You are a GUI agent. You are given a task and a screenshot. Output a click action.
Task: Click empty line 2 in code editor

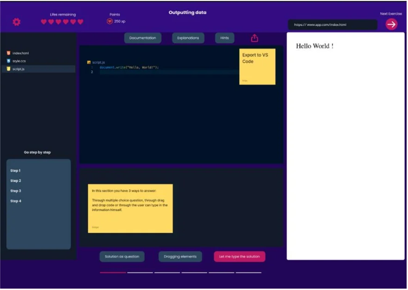point(168,72)
